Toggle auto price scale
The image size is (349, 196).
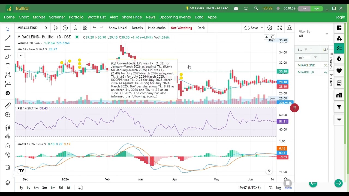[x=288, y=188]
